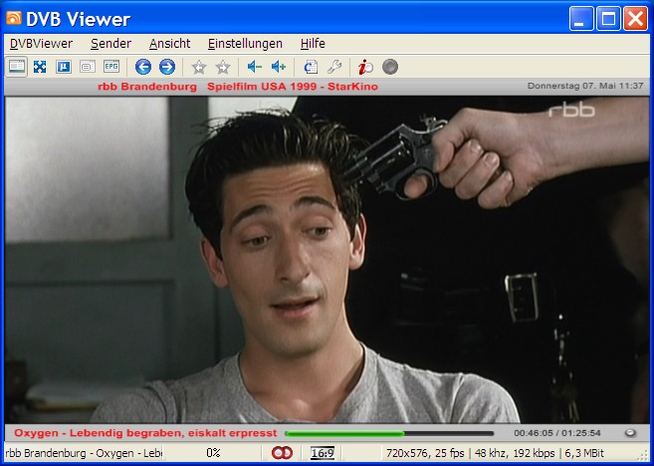Click the rbb Brandenburg channel name
The width and height of the screenshot is (654, 466).
[x=147, y=87]
